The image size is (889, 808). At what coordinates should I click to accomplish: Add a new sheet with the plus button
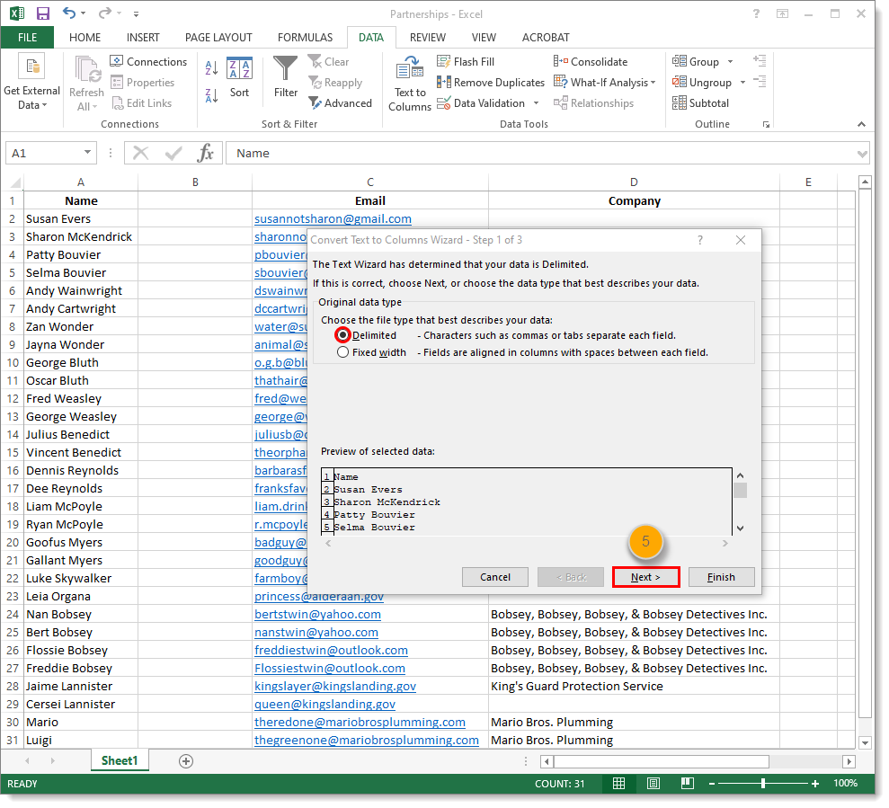pos(186,761)
